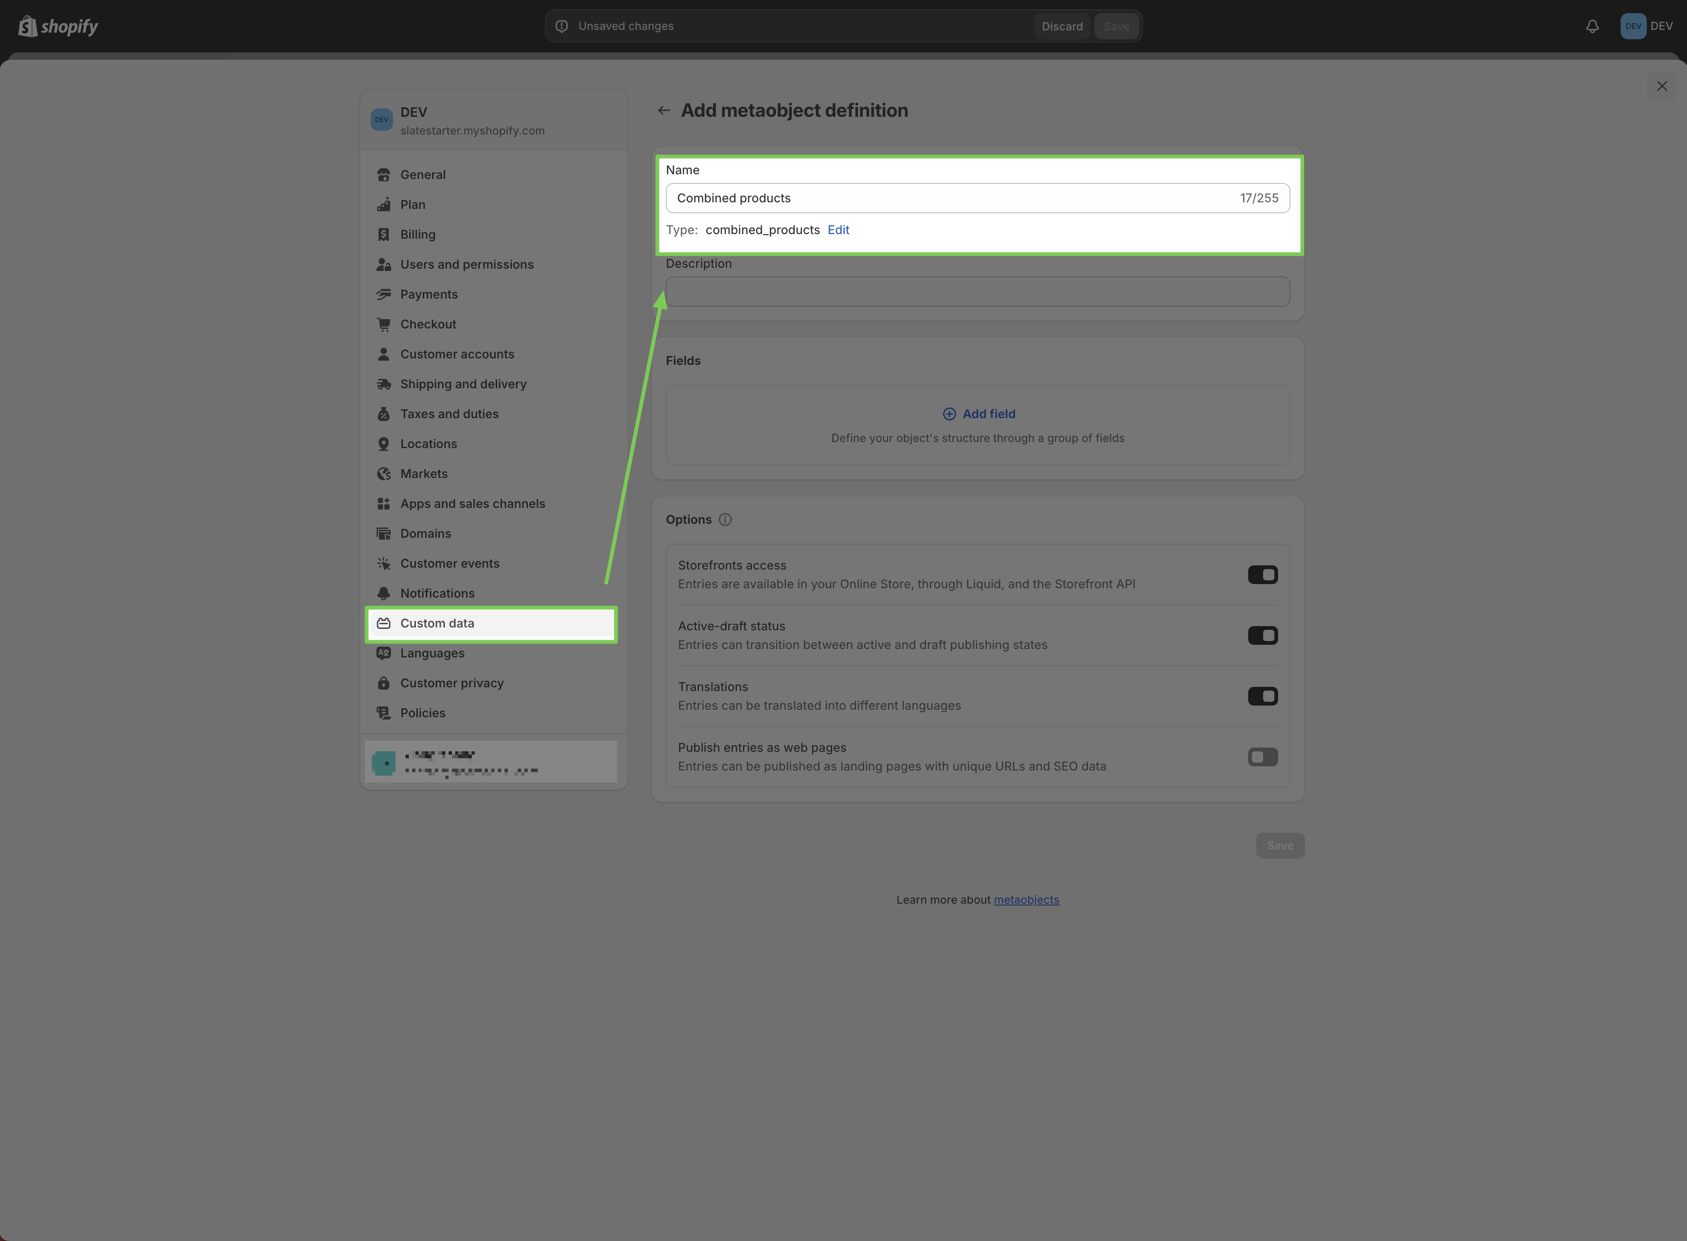Click the Shipping and delivery truck icon

[384, 384]
